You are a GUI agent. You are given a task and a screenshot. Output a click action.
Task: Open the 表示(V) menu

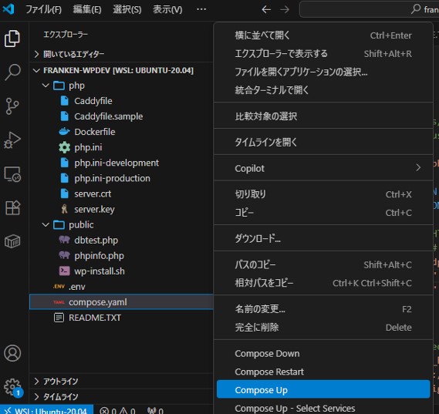point(167,9)
